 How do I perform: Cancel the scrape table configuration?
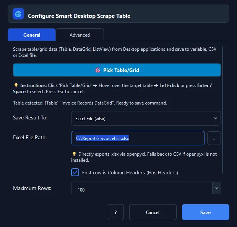tap(153, 212)
